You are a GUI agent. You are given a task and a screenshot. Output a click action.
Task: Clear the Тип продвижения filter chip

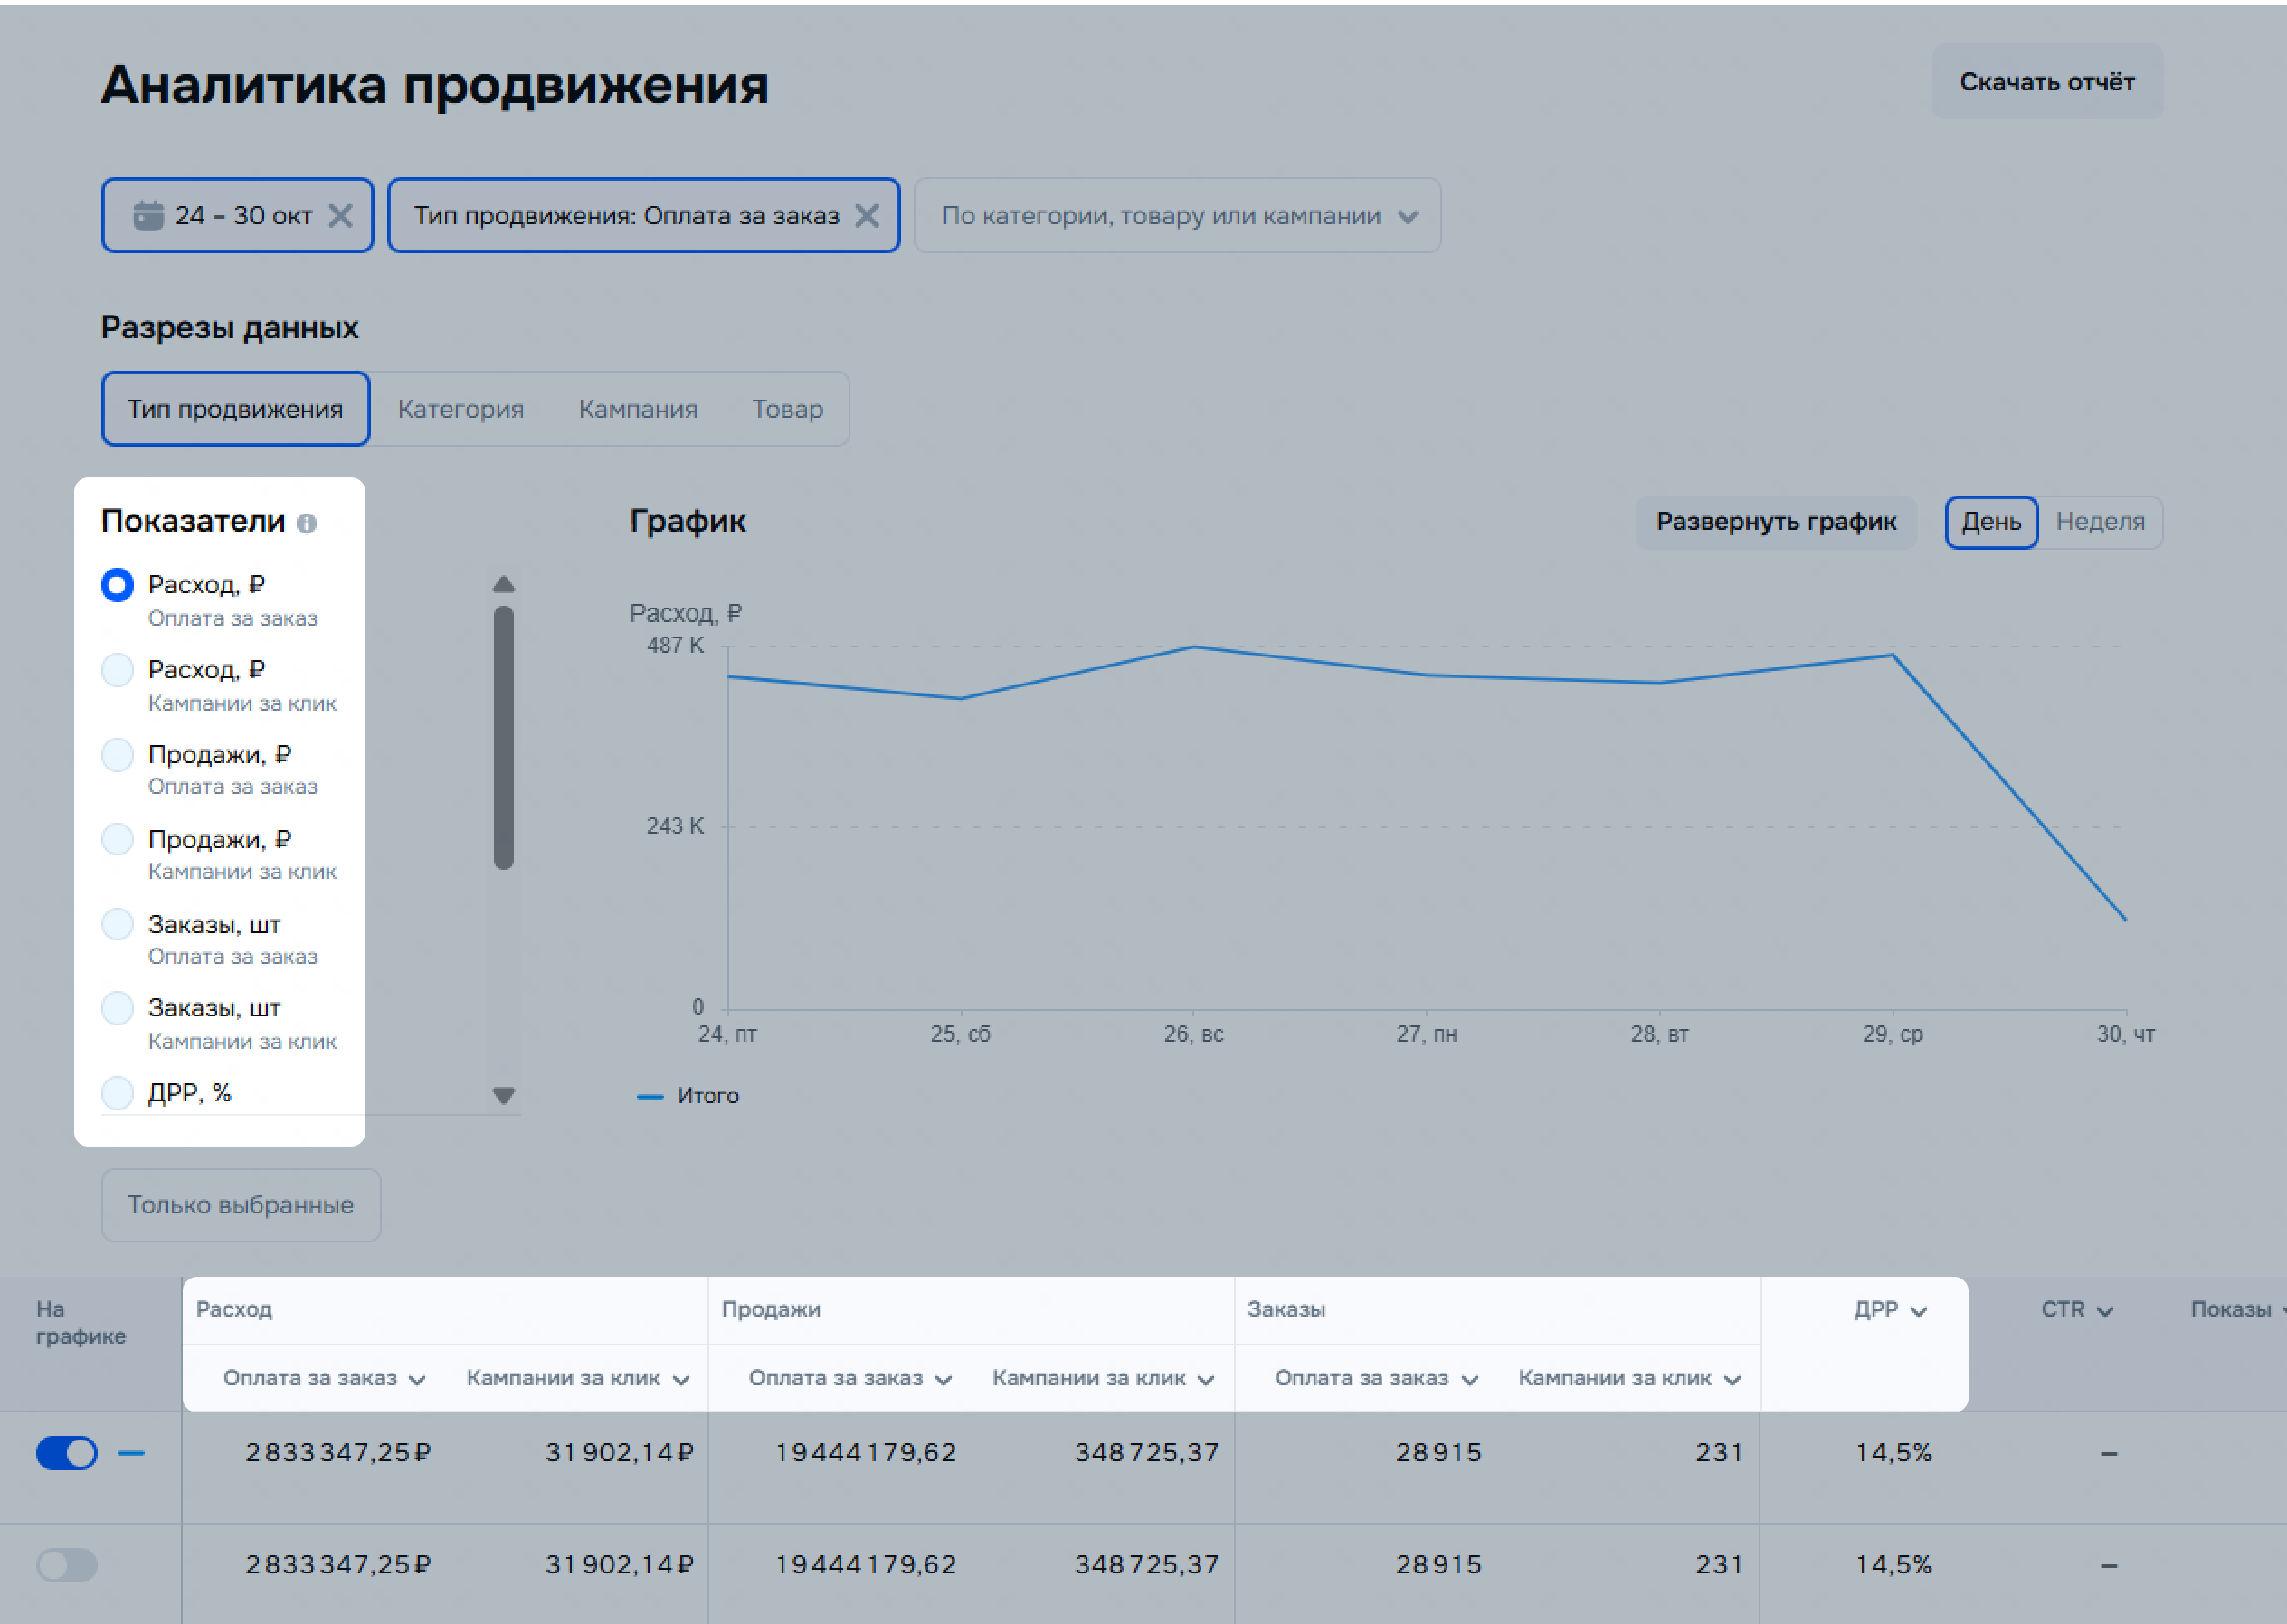(867, 216)
